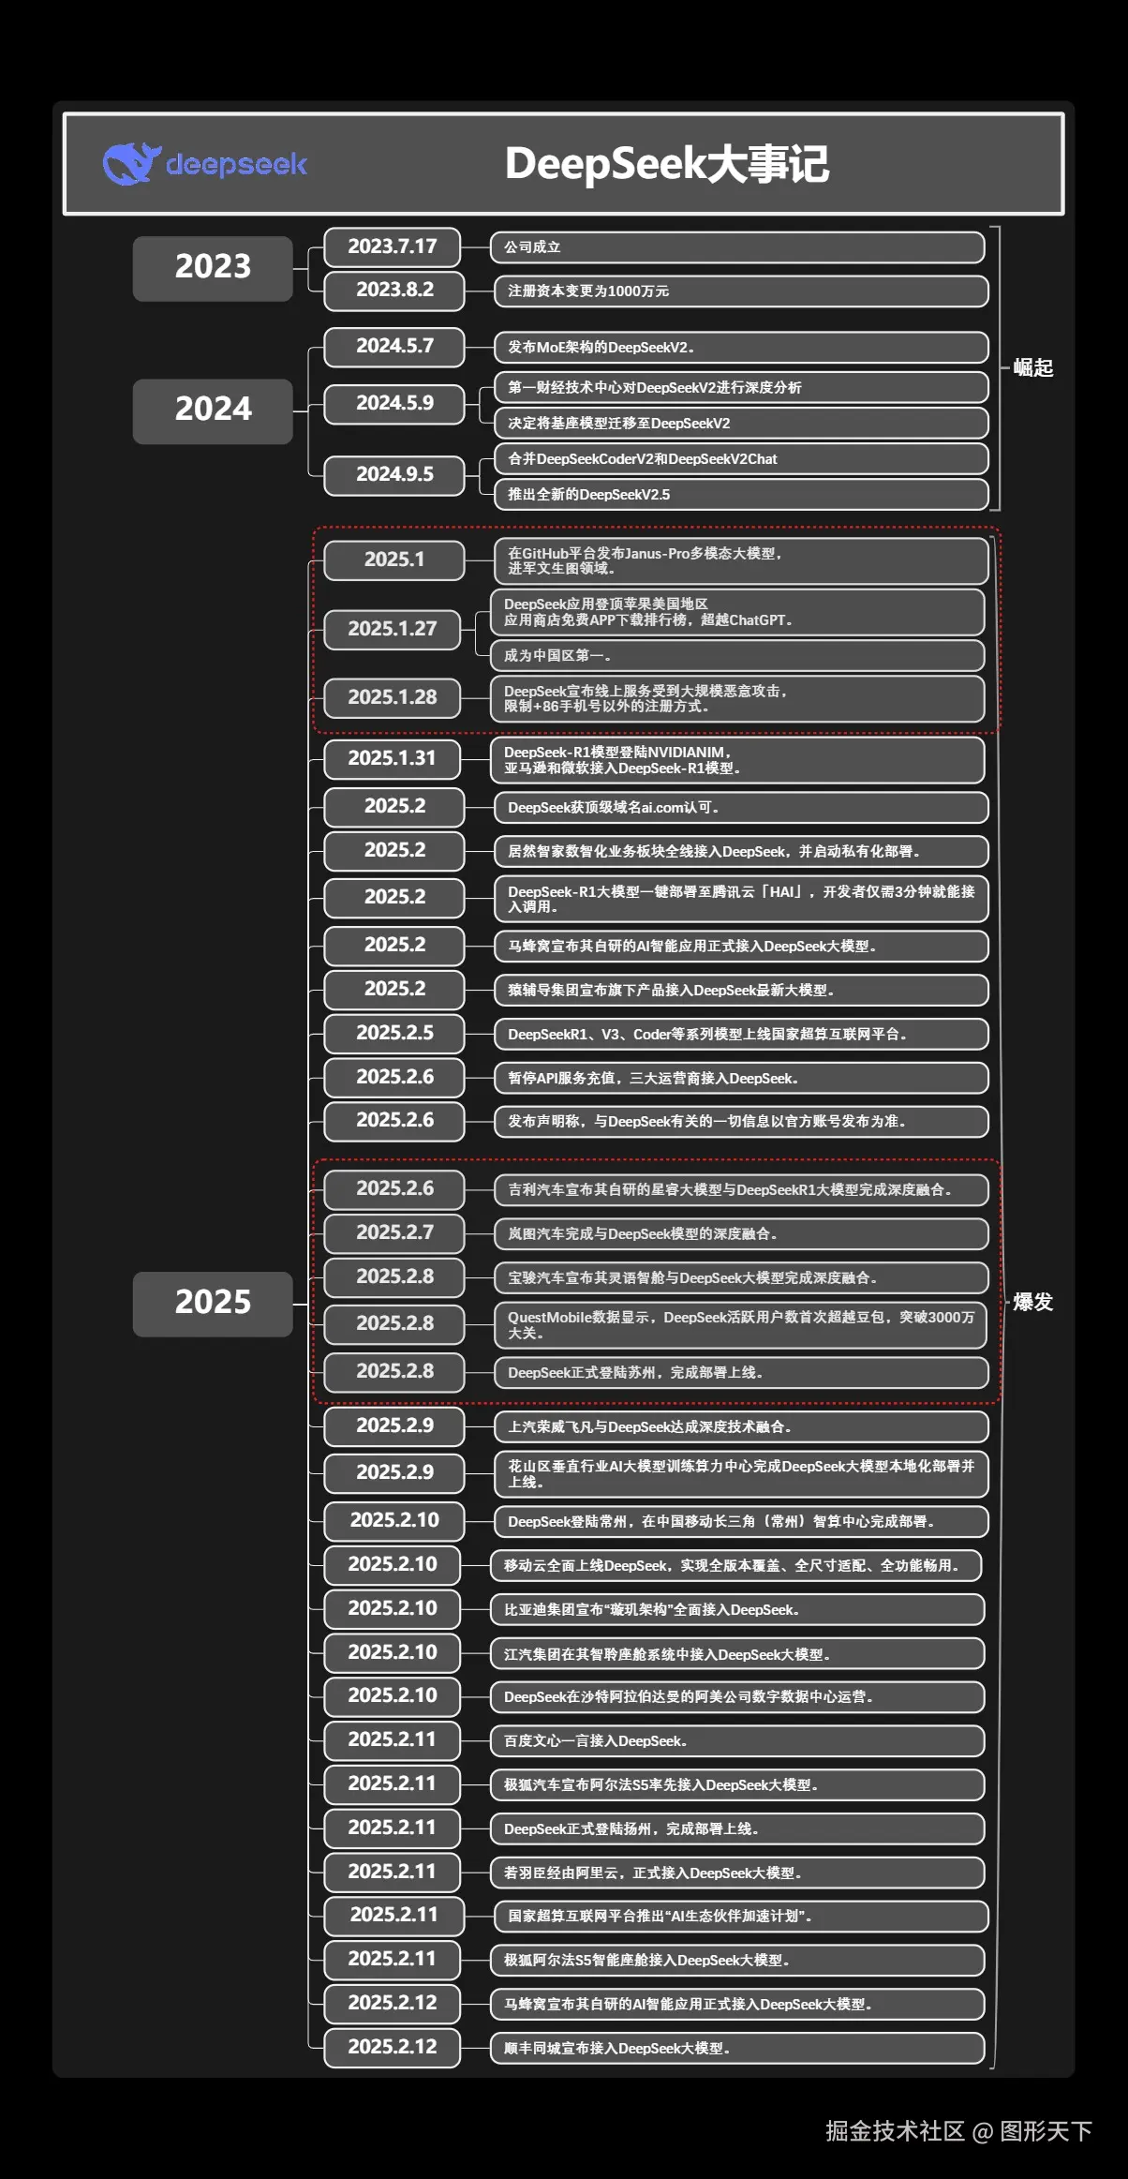Click the 腾讯云 HAI event box

tap(741, 900)
